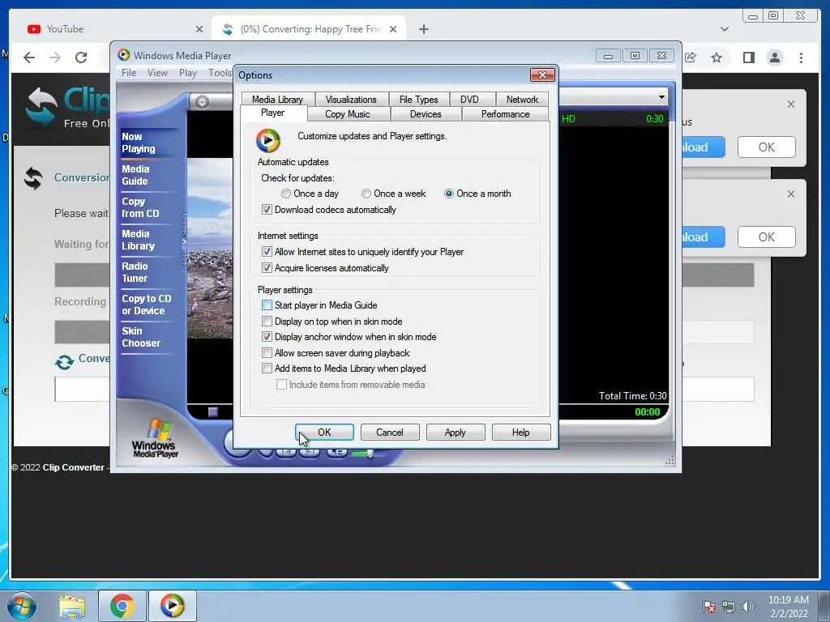The width and height of the screenshot is (830, 622).
Task: Open Skin Chooser in Media Player
Action: (x=141, y=337)
